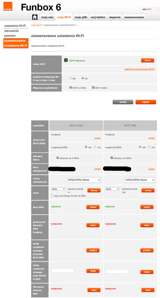Screen dimensions: 160x298
Task: Expand the 2.4 GHz security type dropdown
Action: (x=84, y=180)
